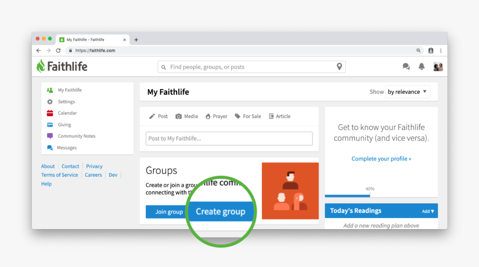This screenshot has width=479, height=267.
Task: Select the Media tab label
Action: (x=191, y=116)
